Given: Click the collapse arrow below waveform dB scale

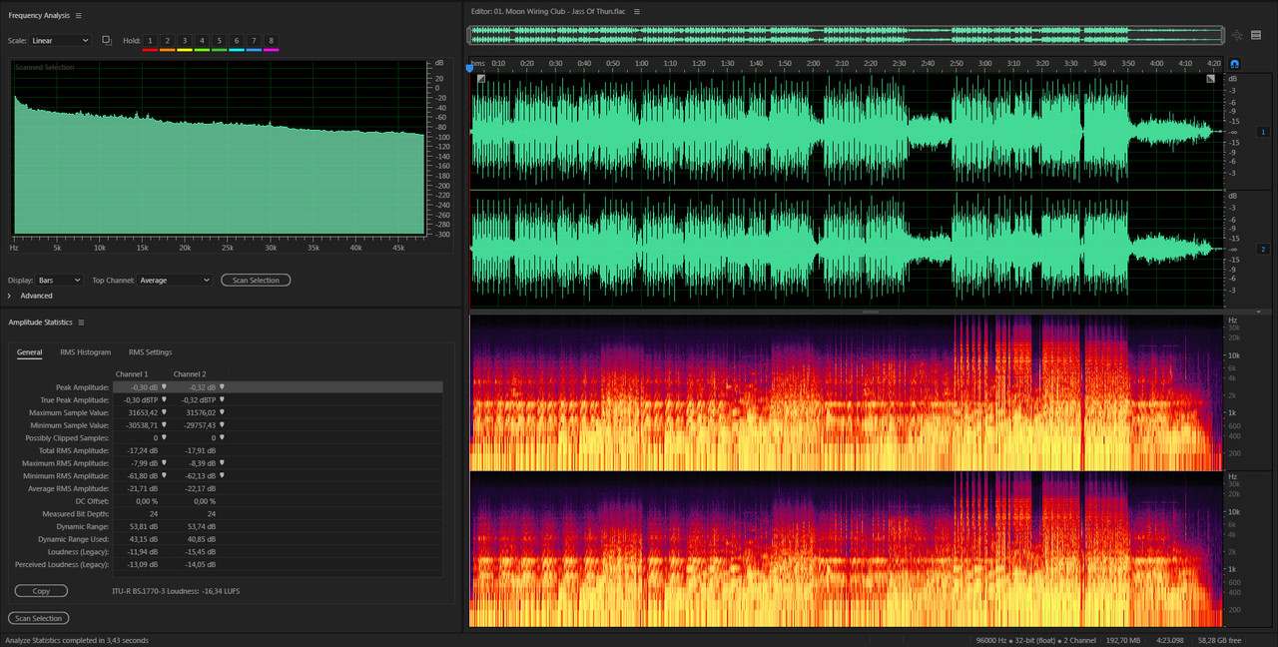Looking at the screenshot, I should 1258,312.
